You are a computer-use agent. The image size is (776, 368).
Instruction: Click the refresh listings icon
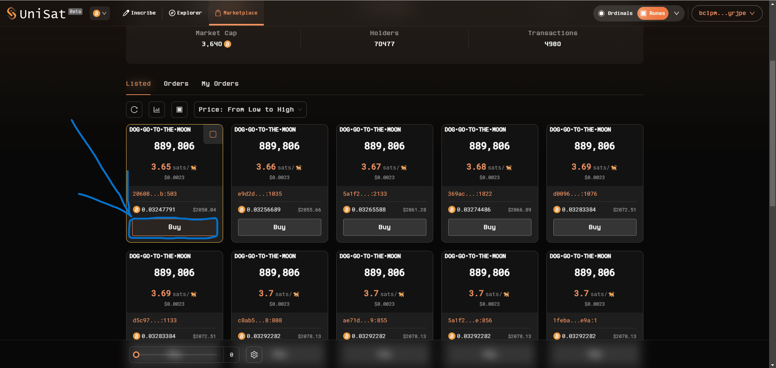pyautogui.click(x=134, y=110)
